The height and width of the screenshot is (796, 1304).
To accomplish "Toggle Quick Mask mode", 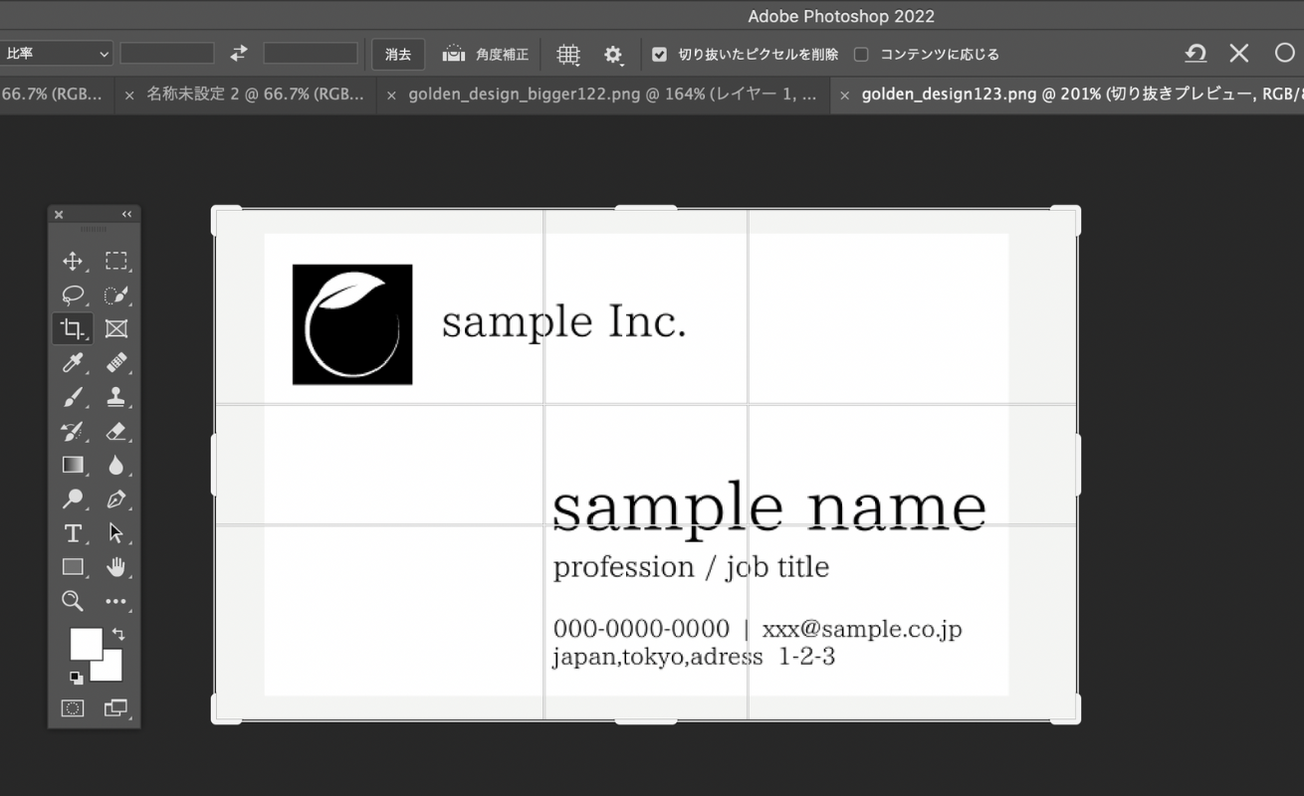I will [73, 708].
